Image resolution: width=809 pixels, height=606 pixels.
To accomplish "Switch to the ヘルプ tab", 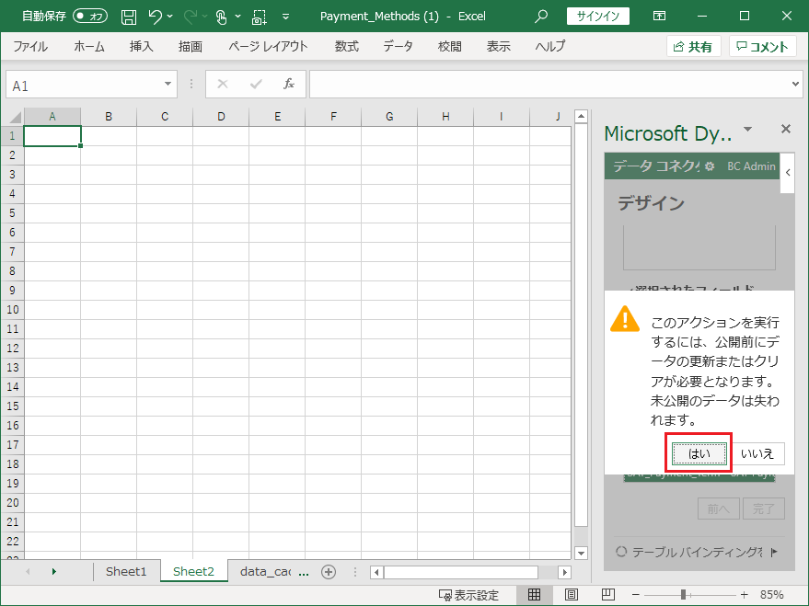I will pyautogui.click(x=550, y=46).
